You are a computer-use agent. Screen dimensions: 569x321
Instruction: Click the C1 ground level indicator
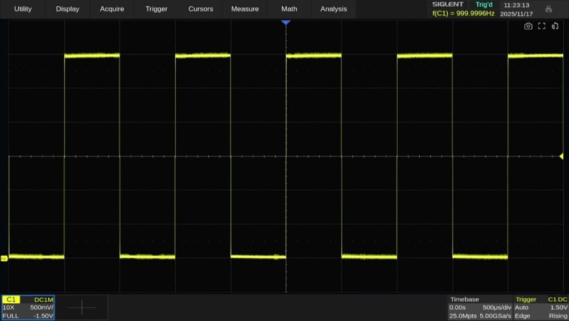(4, 258)
